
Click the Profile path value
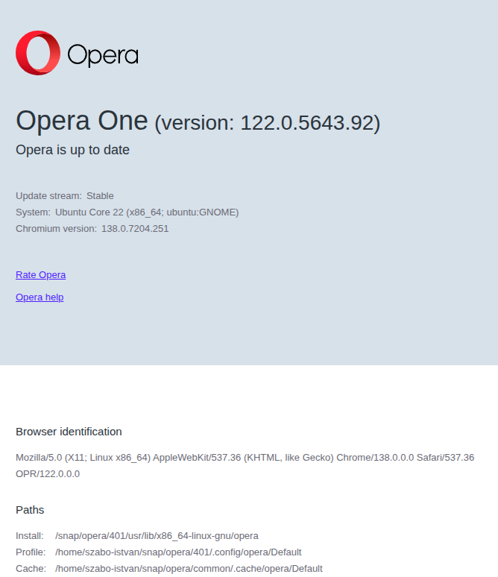click(x=178, y=552)
